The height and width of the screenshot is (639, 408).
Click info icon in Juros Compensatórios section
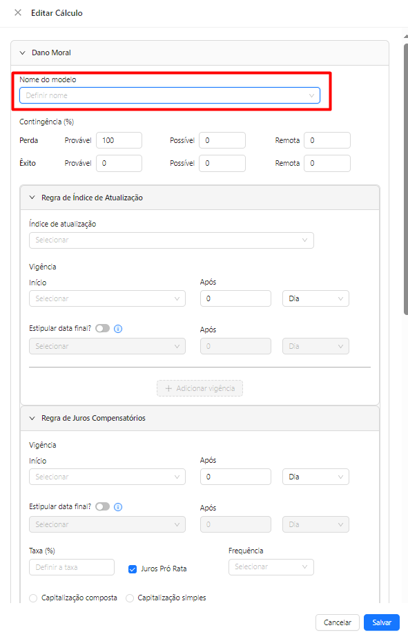click(x=118, y=506)
